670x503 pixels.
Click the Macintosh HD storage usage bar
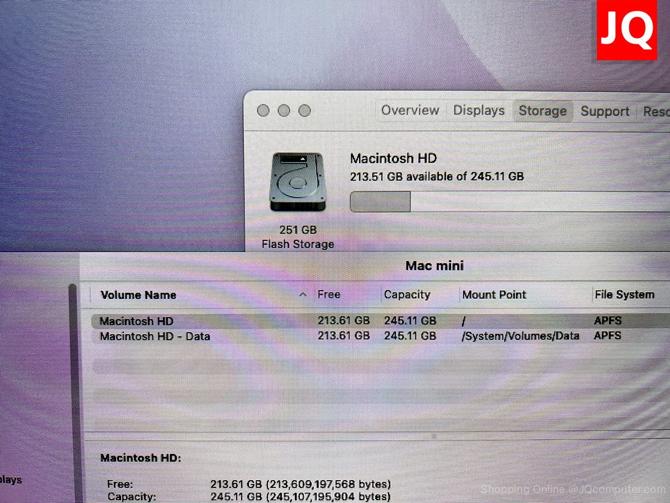pos(510,202)
